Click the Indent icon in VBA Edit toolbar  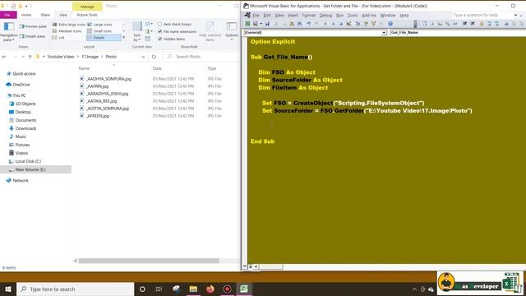point(464,24)
